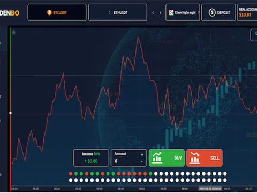Click the chart grid layout icon
The height and width of the screenshot is (193, 257).
[13, 33]
